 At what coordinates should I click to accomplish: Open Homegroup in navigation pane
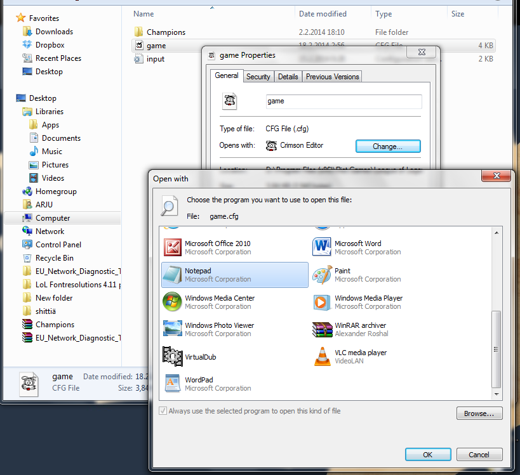56,192
